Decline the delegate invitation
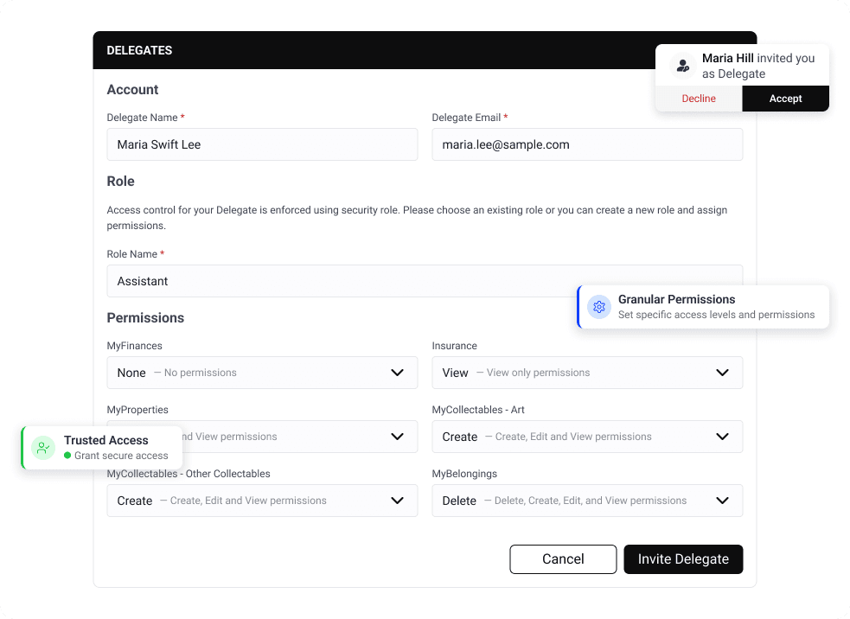The width and height of the screenshot is (850, 619). tap(699, 99)
